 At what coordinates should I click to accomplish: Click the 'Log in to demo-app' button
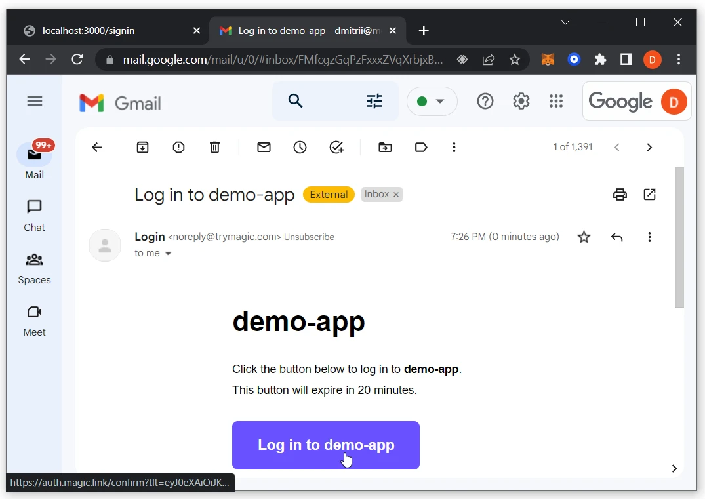pos(325,445)
